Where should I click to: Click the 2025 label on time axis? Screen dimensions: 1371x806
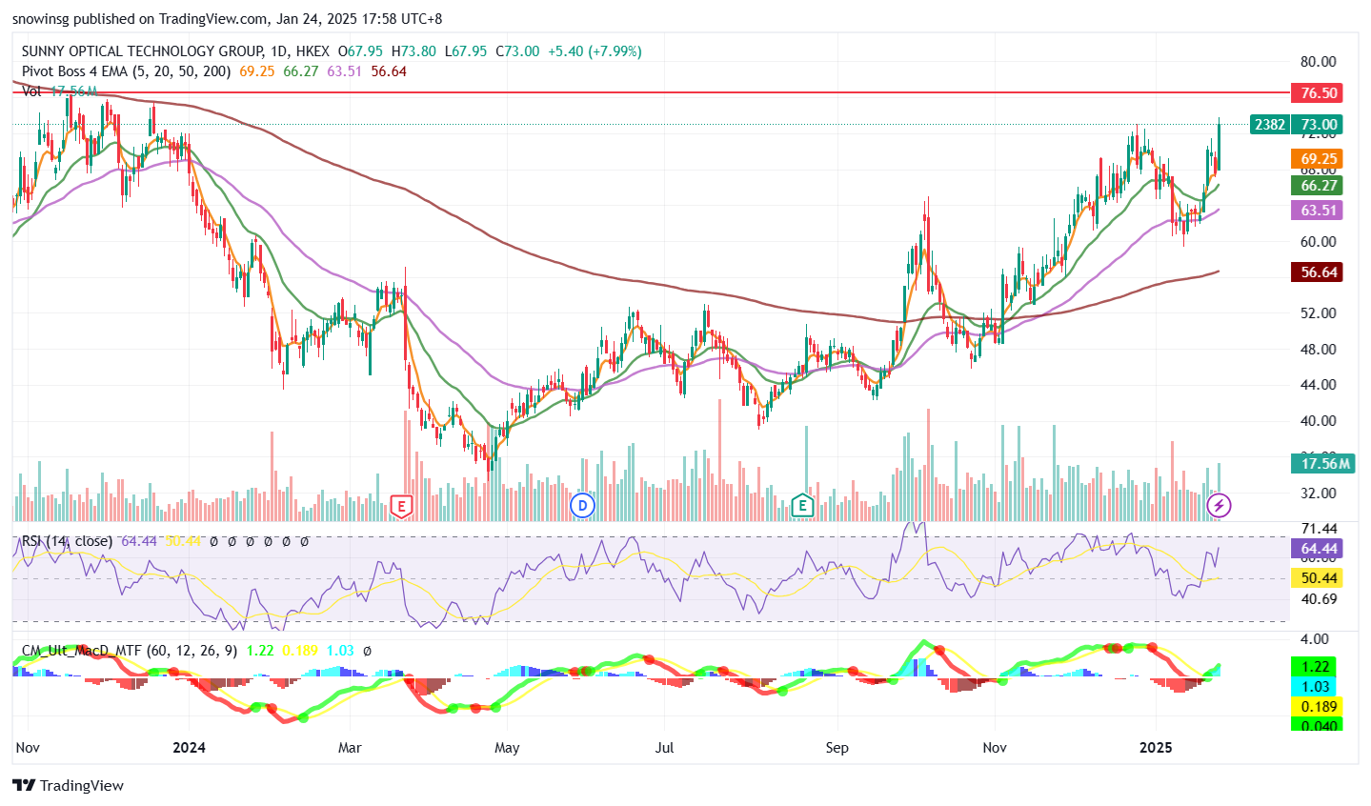tap(1157, 748)
